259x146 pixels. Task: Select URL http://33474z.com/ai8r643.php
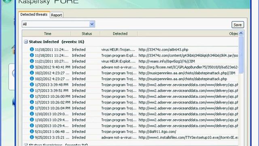163,49
